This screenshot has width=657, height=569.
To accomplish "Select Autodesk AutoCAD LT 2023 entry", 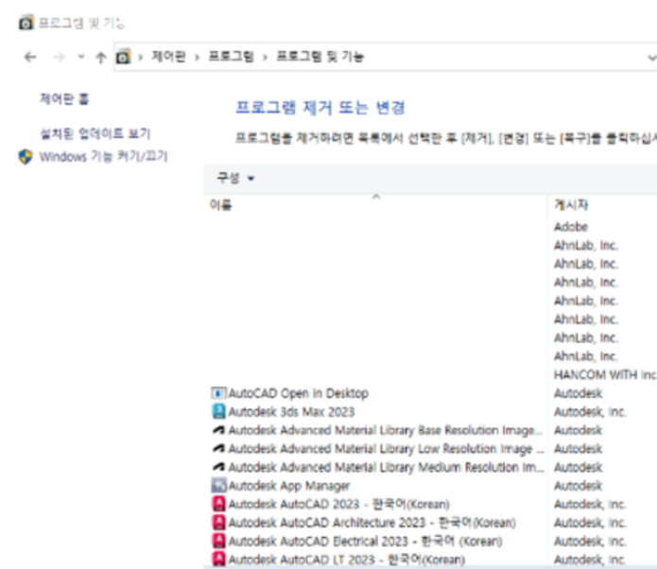I will [x=347, y=560].
